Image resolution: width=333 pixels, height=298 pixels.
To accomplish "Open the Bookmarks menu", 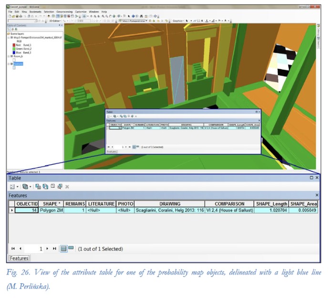I will [x=35, y=11].
